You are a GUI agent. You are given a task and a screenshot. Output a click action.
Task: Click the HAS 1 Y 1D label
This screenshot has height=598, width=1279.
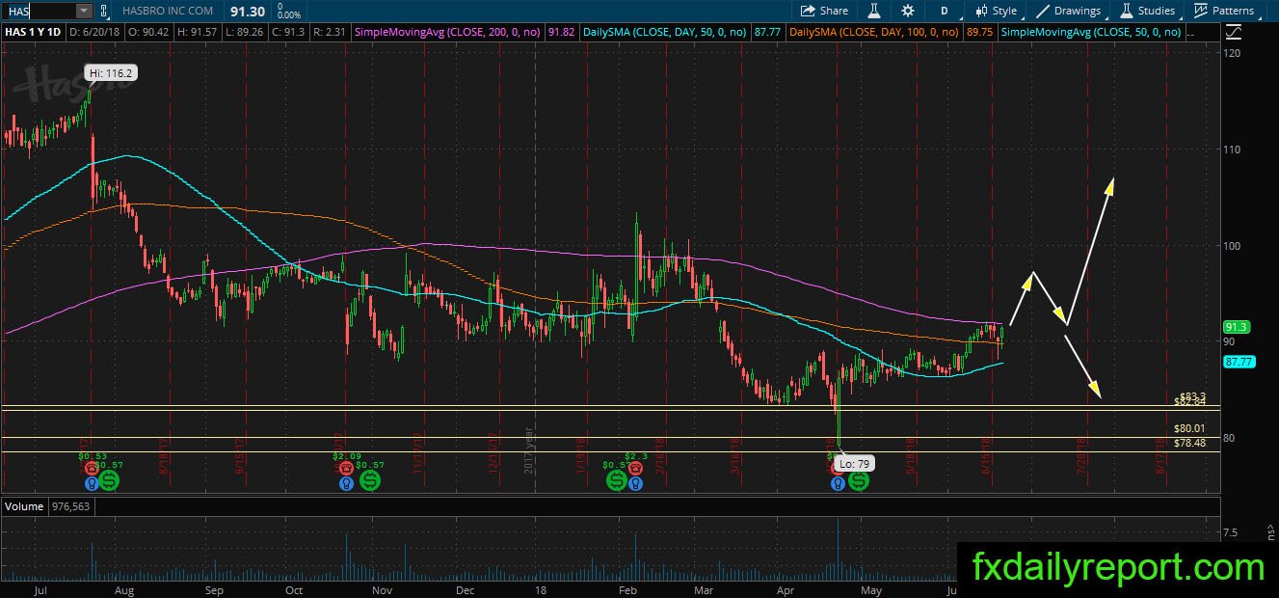pyautogui.click(x=35, y=32)
